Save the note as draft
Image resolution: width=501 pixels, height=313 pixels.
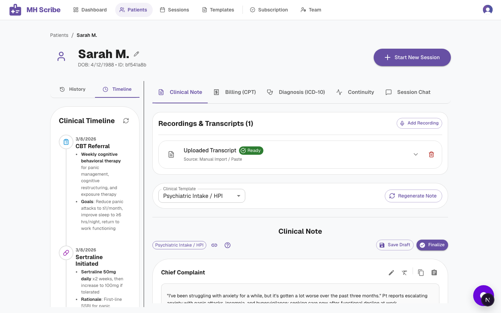click(395, 245)
